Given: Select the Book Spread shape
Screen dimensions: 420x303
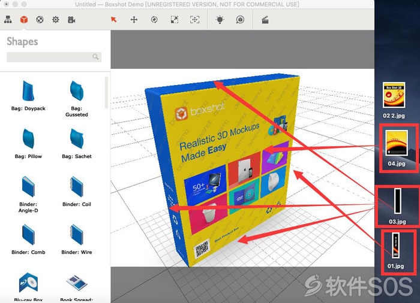Looking at the screenshot, I should point(77,288).
